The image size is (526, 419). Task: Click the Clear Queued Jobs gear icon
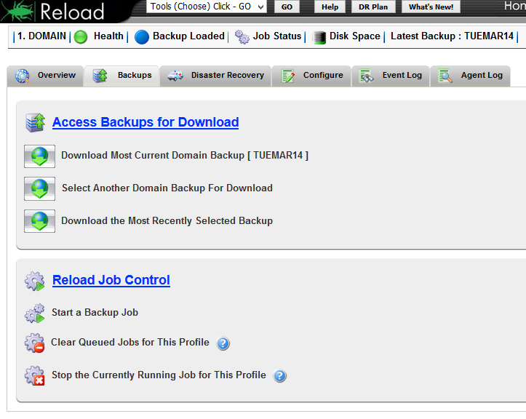pos(34,343)
